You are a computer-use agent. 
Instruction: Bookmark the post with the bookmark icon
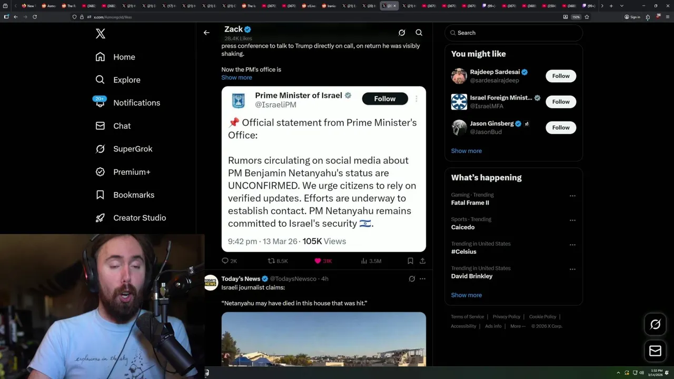(x=410, y=261)
